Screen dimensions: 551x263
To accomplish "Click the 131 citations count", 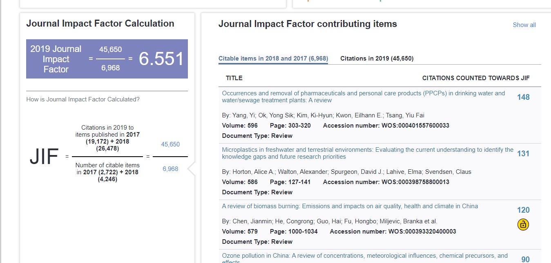I will point(523,153).
